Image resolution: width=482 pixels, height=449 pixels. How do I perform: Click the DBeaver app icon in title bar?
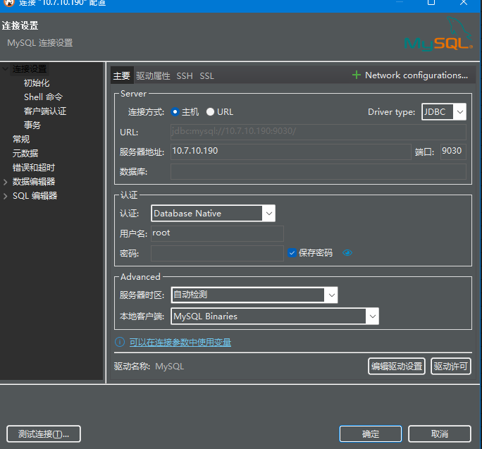pos(9,3)
